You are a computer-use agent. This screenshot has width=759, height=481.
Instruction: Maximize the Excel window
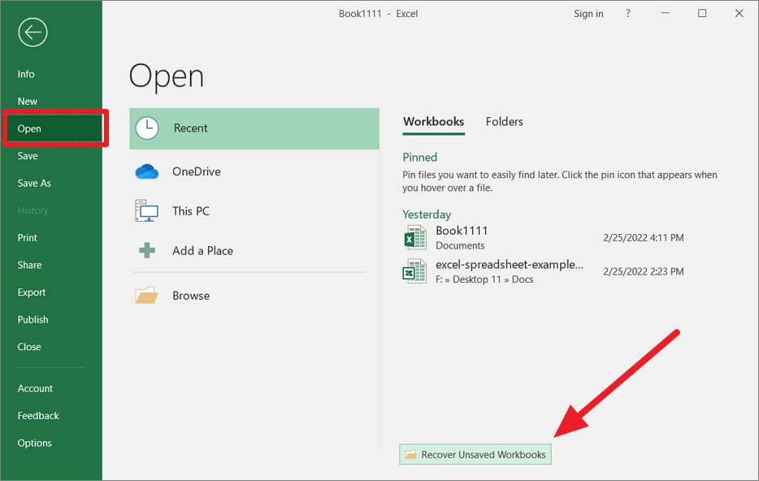[x=702, y=13]
